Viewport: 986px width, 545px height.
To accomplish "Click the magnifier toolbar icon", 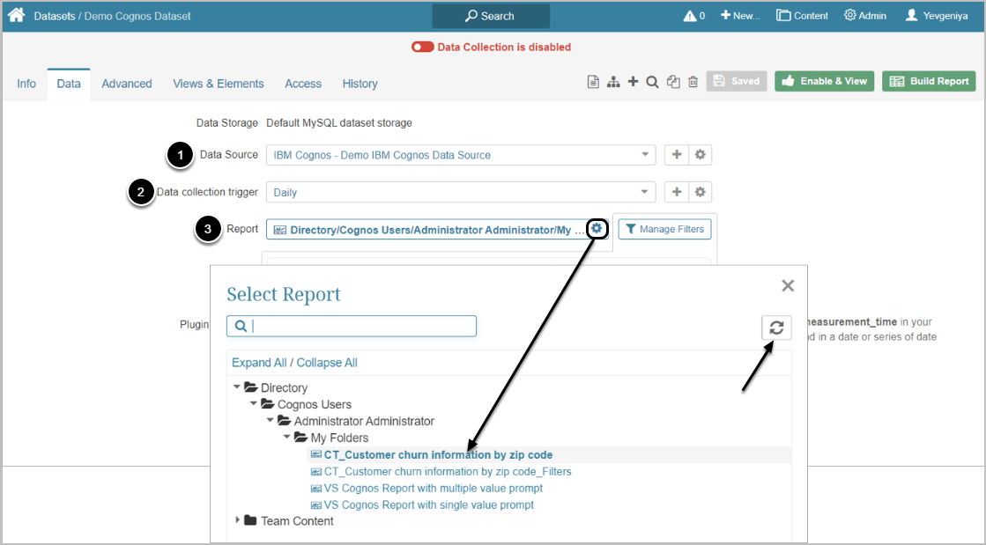I will pos(653,82).
